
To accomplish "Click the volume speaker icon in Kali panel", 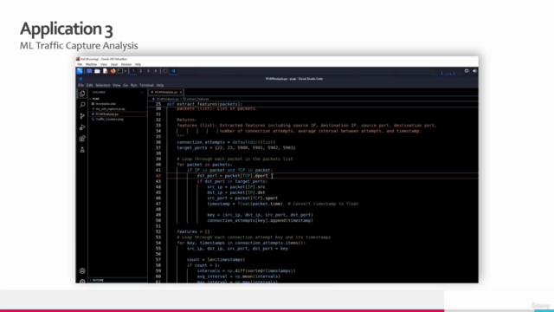I will 474,71.
